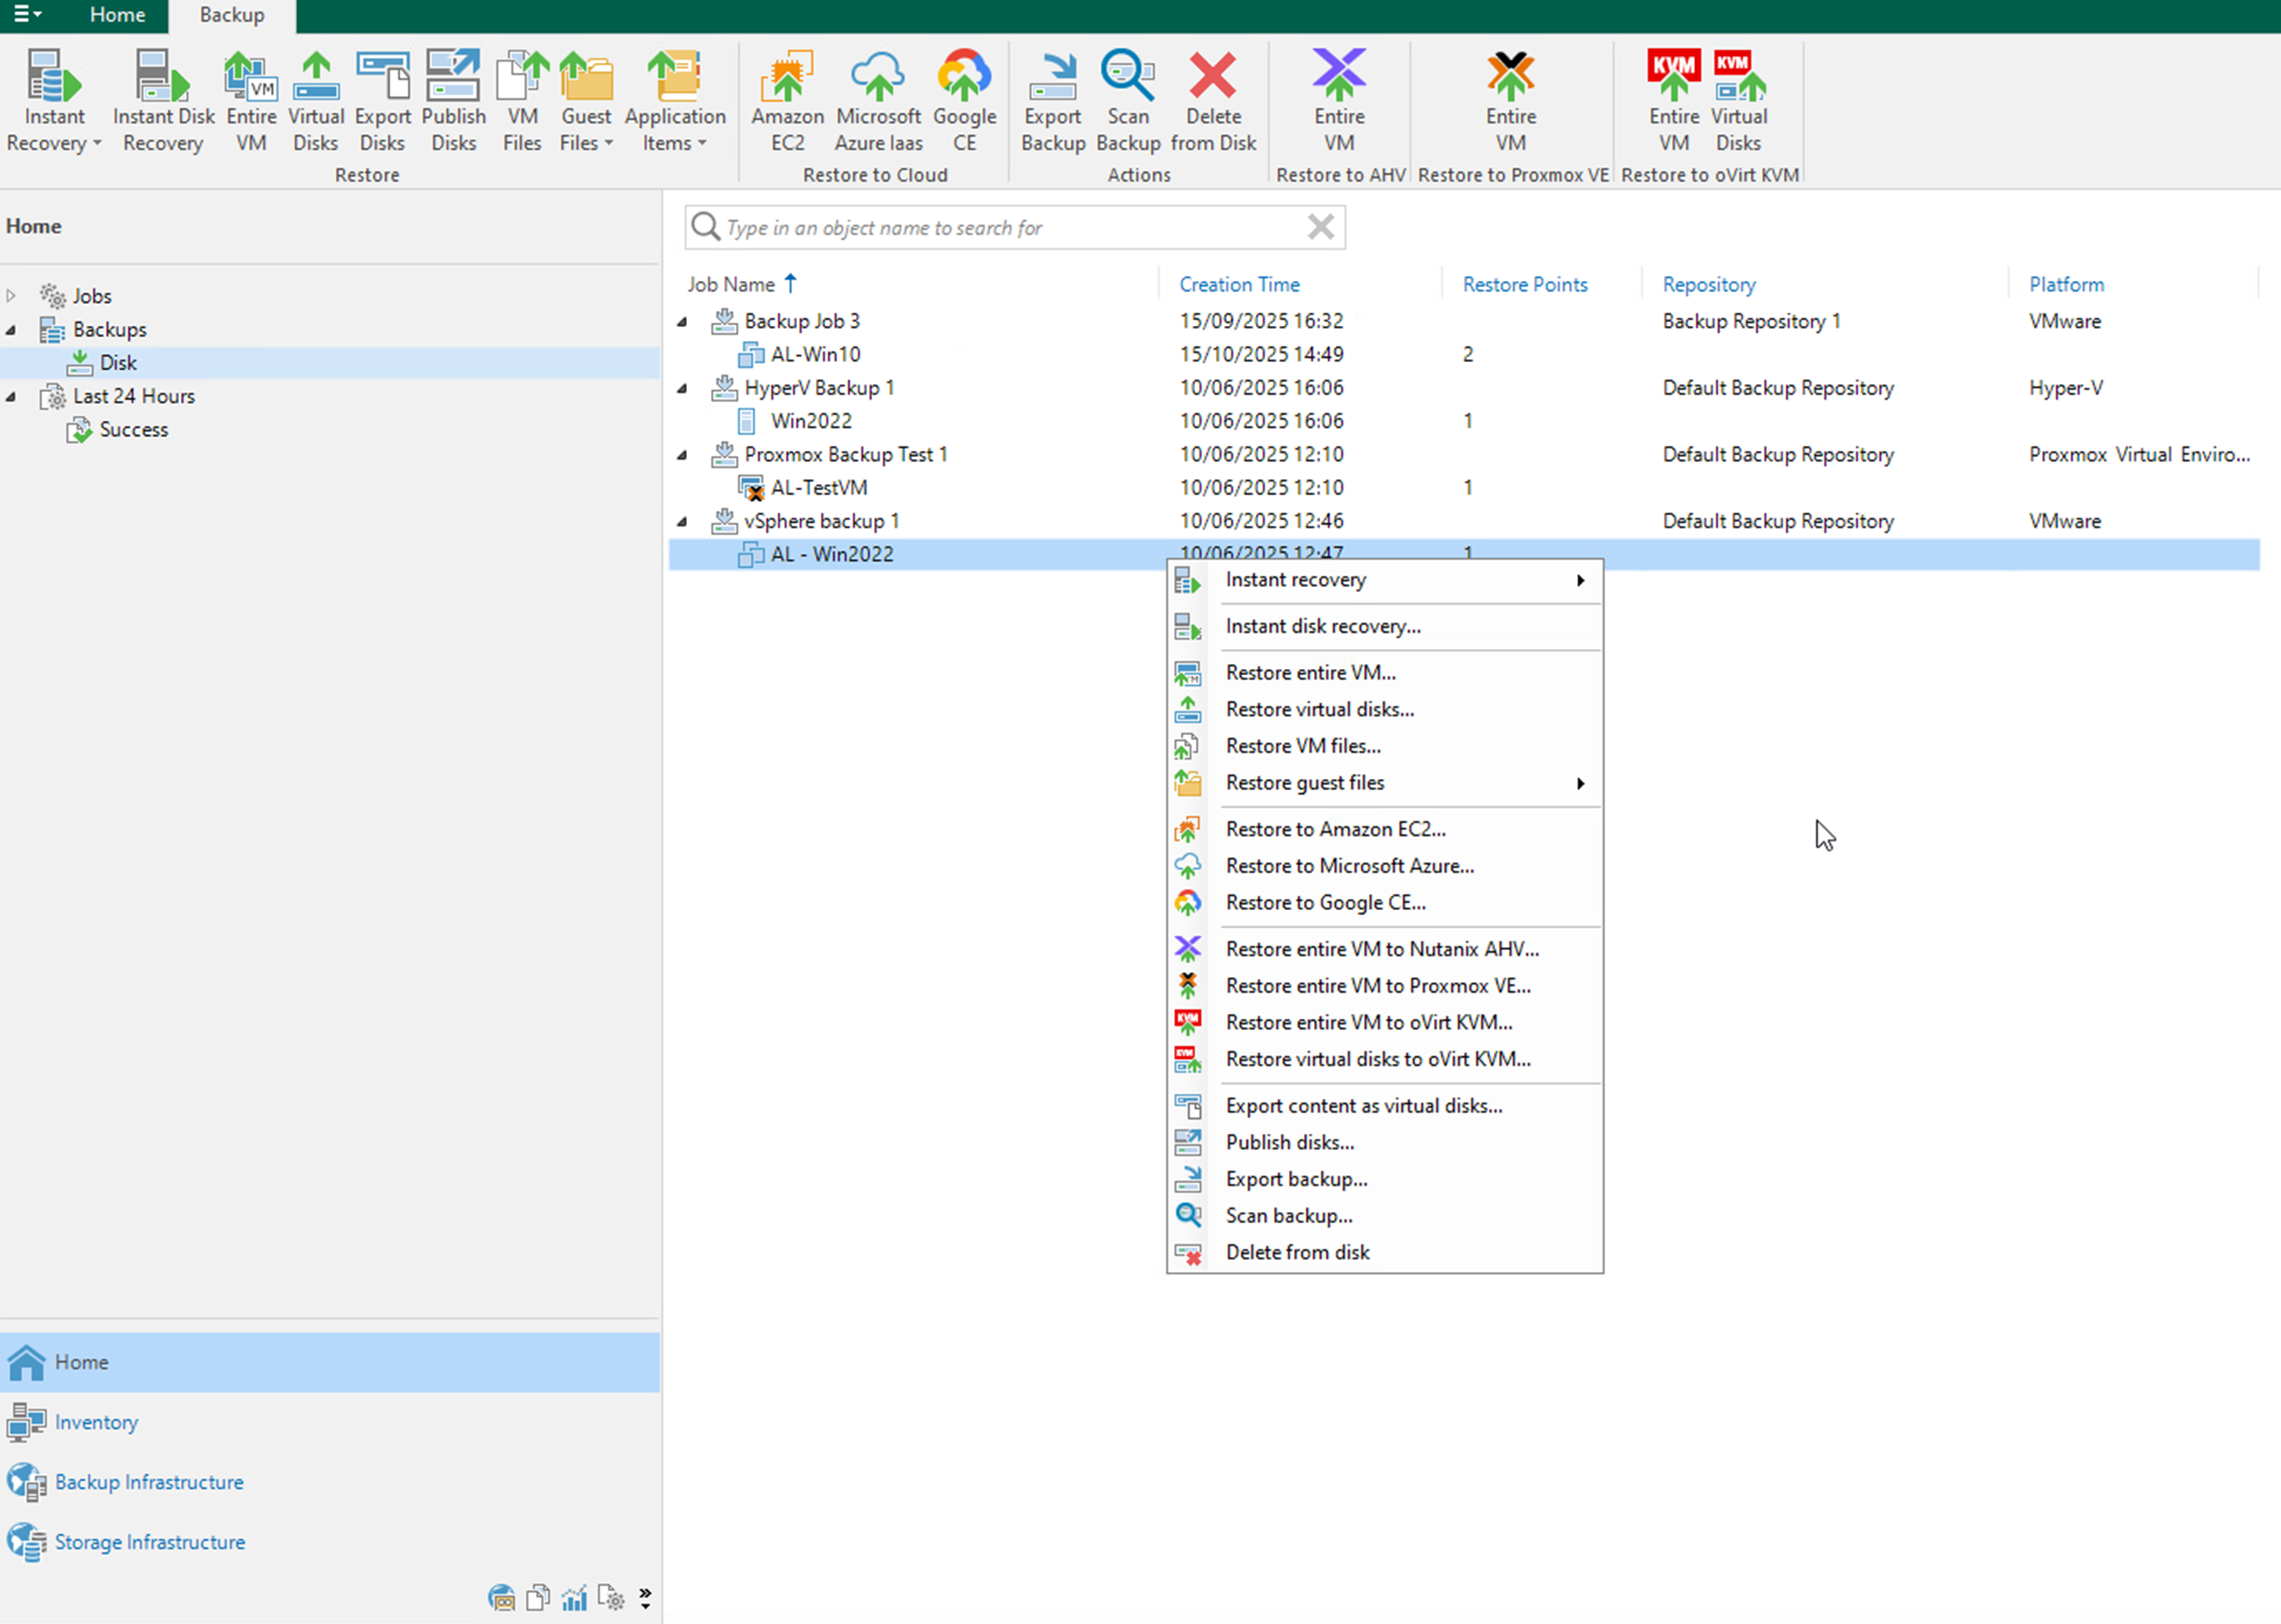Collapse the HyperV Backup 1 job row

tap(682, 388)
